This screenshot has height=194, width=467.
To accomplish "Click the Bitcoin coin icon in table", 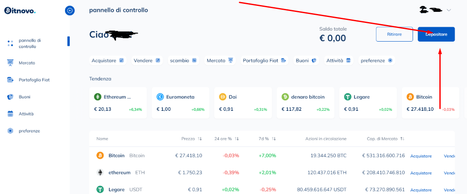I will (100, 155).
